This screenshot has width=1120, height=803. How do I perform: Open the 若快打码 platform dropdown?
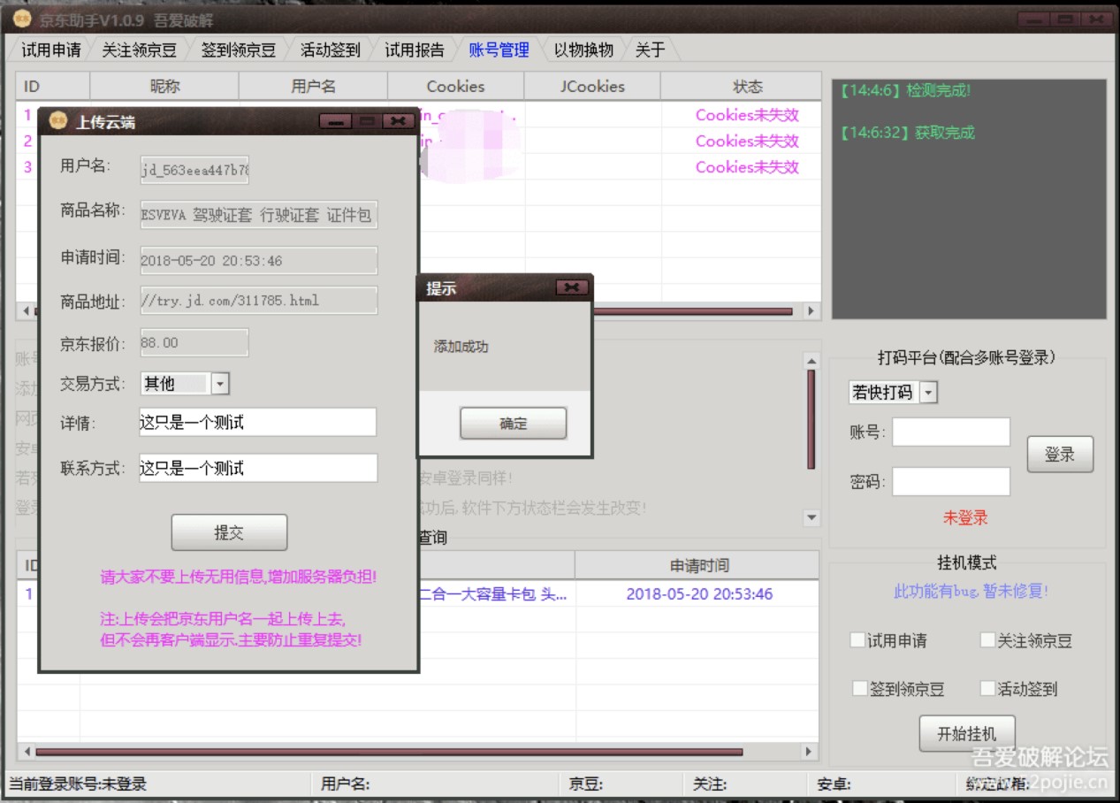click(x=926, y=391)
